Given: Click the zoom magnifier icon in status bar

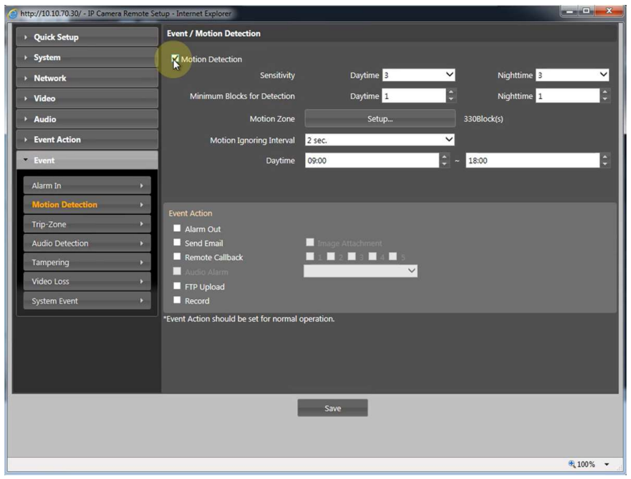Looking at the screenshot, I should click(x=572, y=464).
